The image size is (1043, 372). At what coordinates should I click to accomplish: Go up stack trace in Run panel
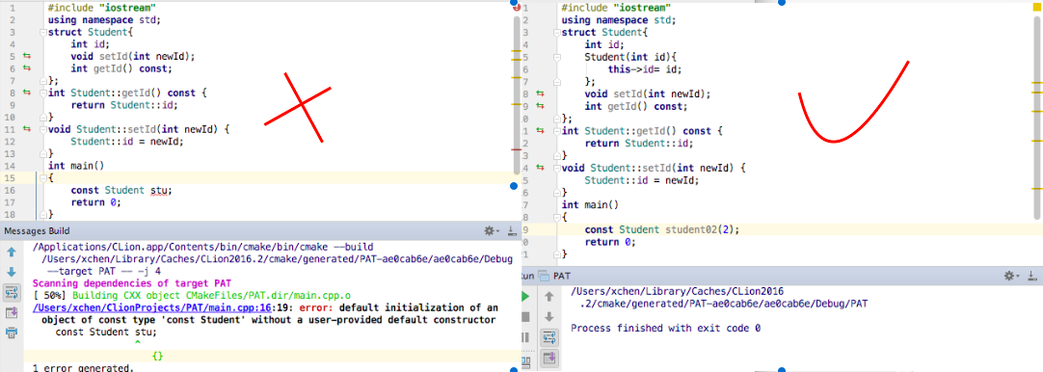(549, 296)
